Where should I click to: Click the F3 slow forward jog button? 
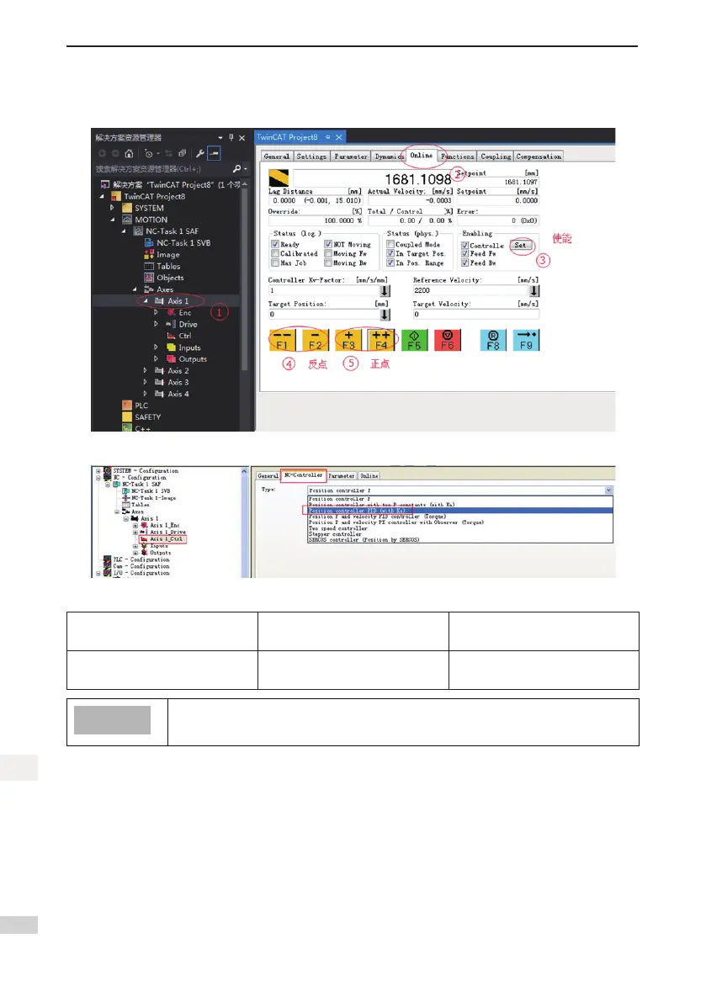click(348, 340)
